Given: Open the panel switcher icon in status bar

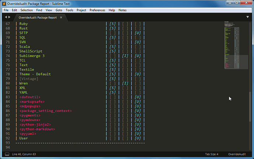Looking at the screenshot, I should (x=6, y=154).
